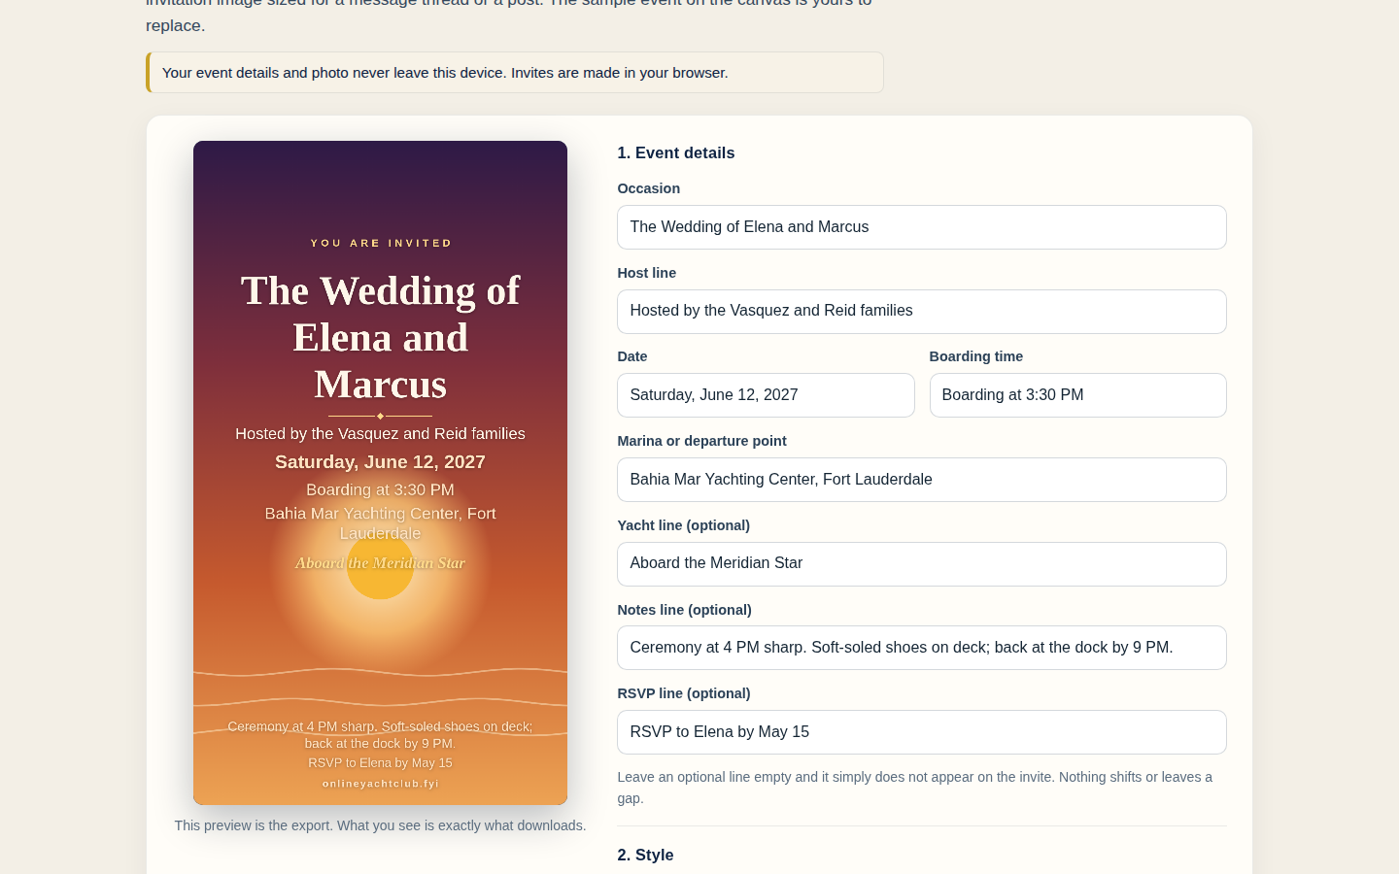Click 'Saturday, June 12, 2027' on the invite preview
1399x874 pixels.
click(x=380, y=462)
